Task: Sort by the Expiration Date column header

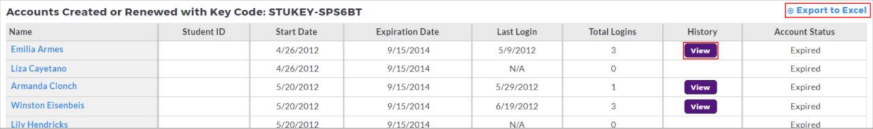Action: [407, 32]
